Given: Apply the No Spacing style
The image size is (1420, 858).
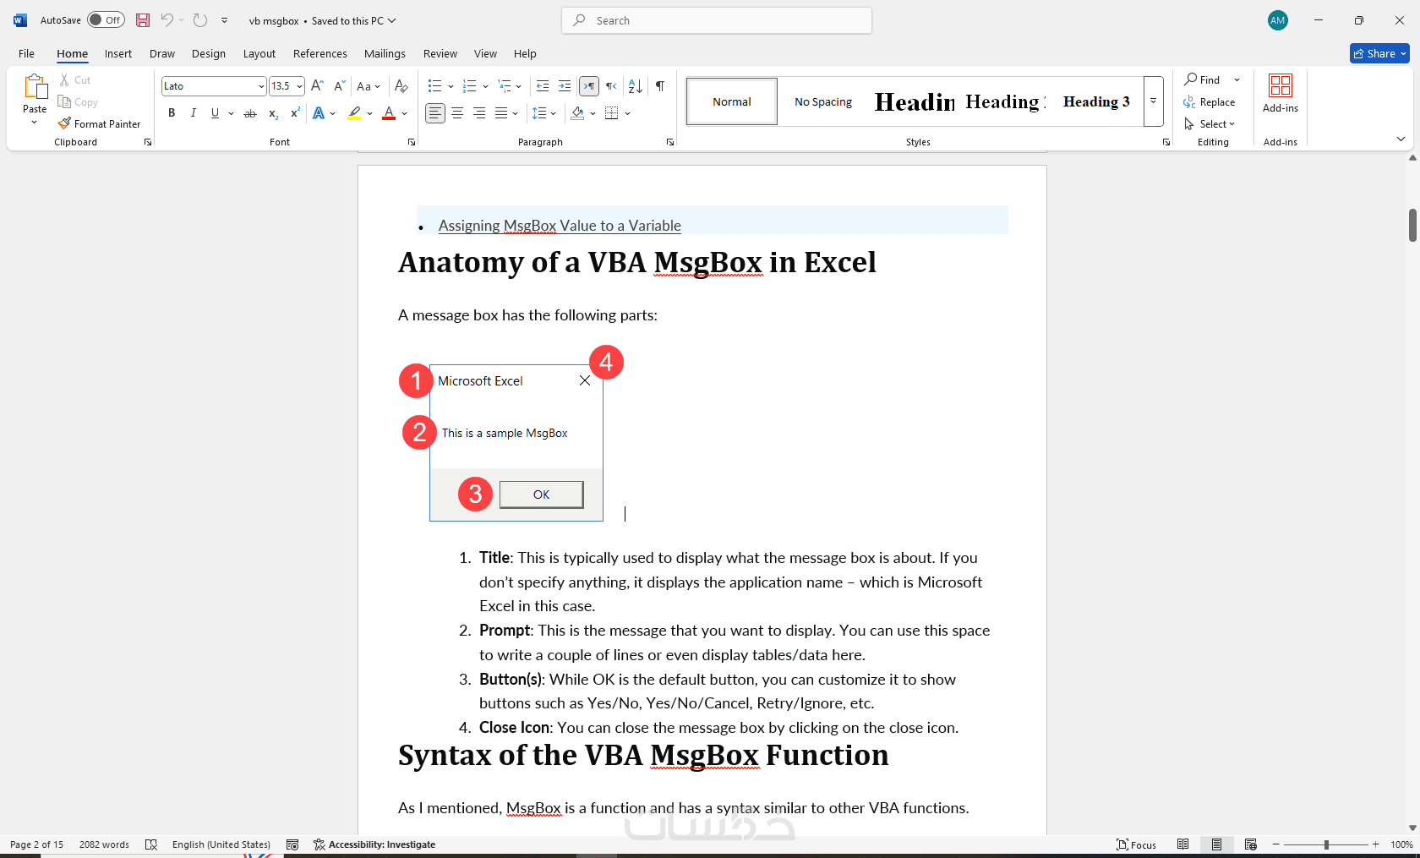Looking at the screenshot, I should pos(823,101).
